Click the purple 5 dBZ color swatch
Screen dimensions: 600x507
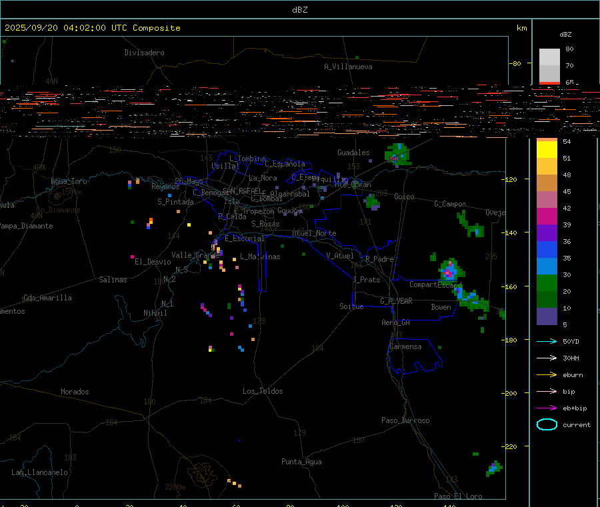point(547,316)
